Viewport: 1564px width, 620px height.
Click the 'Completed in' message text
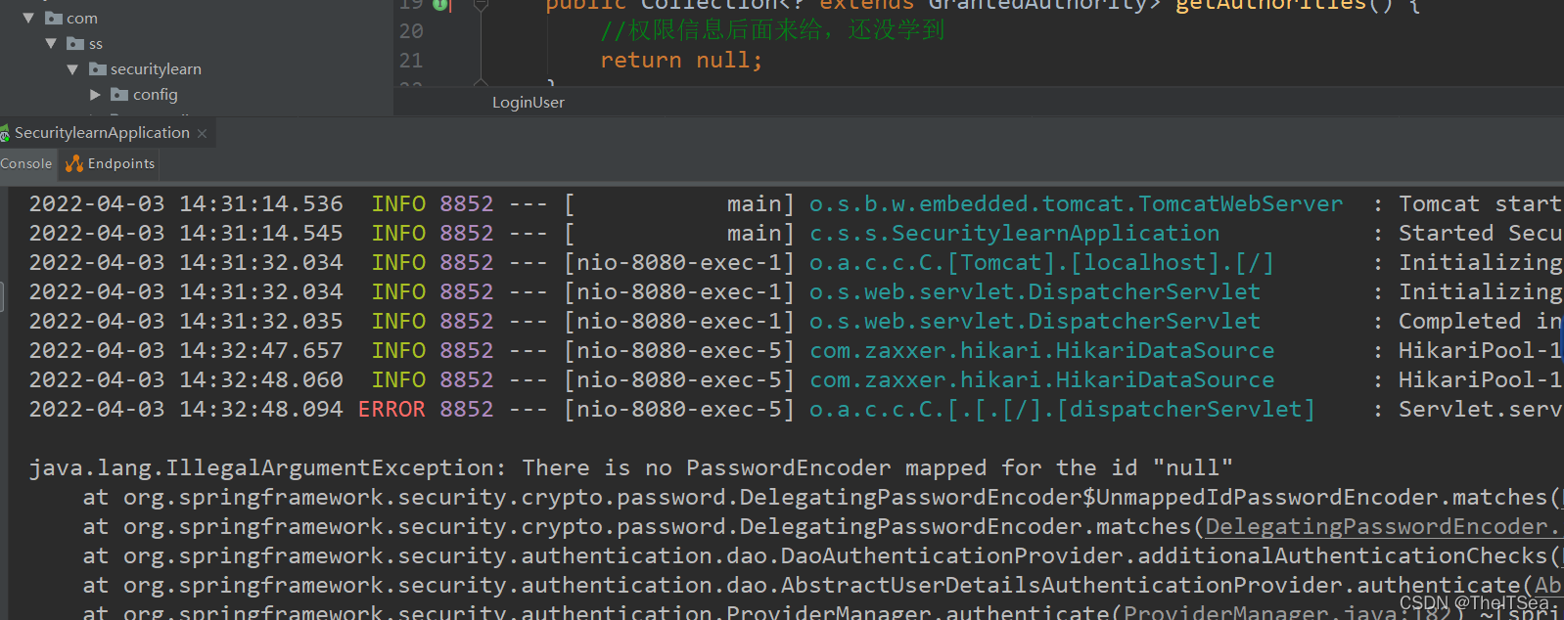pyautogui.click(x=1480, y=321)
